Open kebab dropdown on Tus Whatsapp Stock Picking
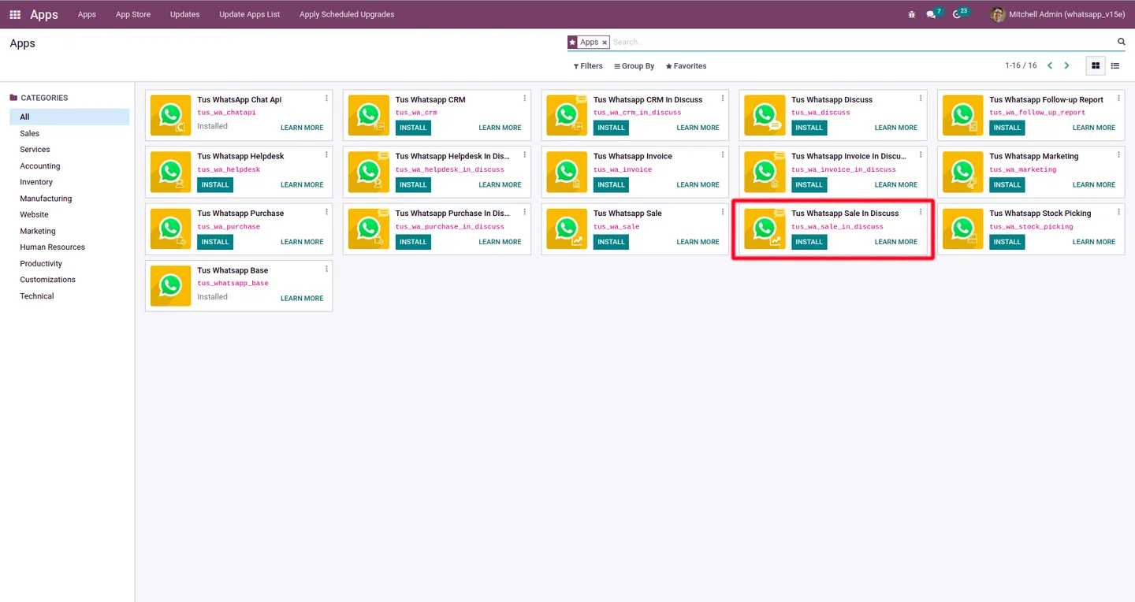This screenshot has width=1135, height=602. pyautogui.click(x=1118, y=212)
